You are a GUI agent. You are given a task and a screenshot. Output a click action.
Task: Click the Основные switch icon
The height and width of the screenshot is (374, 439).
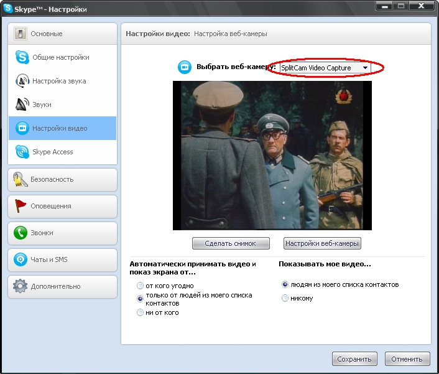[x=21, y=34]
